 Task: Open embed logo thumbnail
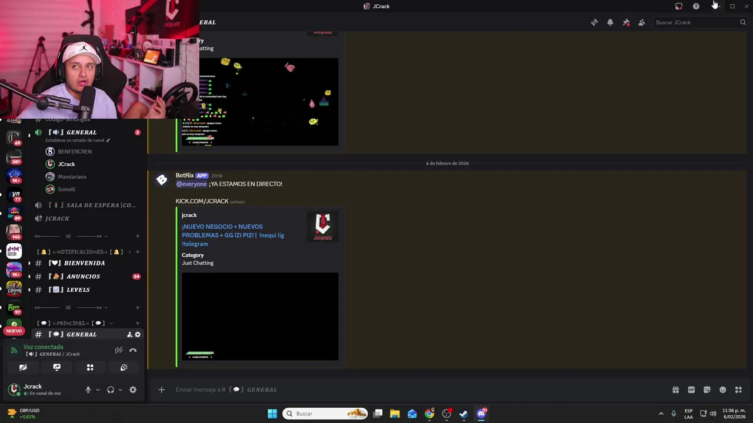(x=322, y=226)
